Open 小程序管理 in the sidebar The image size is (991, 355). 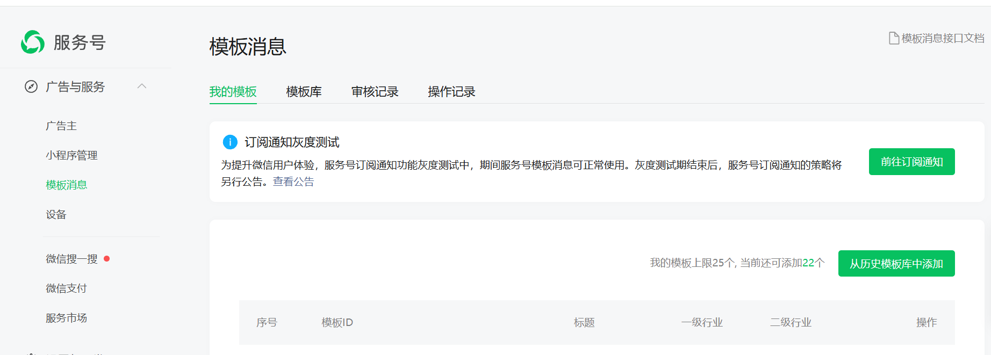click(71, 155)
